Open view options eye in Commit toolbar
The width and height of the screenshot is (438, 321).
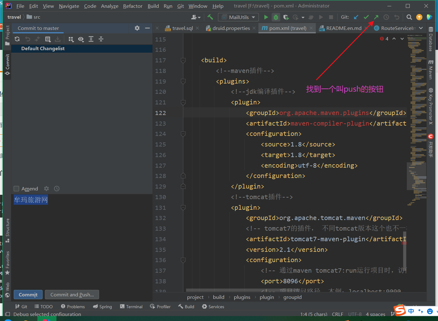[x=81, y=39]
